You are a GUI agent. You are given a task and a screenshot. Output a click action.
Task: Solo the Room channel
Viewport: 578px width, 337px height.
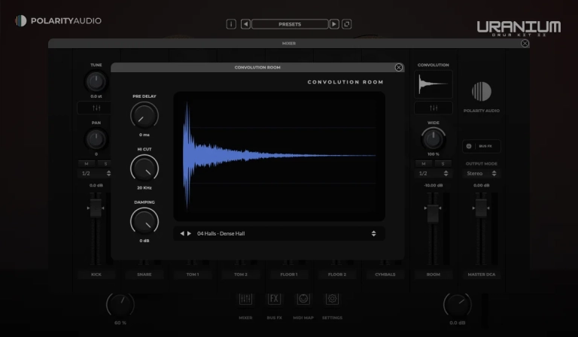tap(443, 164)
